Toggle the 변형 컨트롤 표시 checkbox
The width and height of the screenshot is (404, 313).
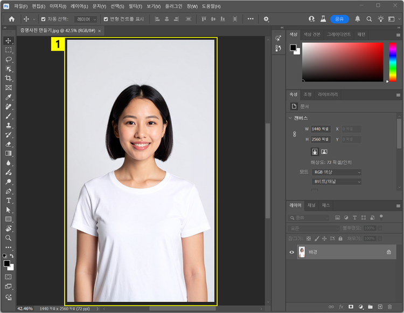pyautogui.click(x=106, y=19)
